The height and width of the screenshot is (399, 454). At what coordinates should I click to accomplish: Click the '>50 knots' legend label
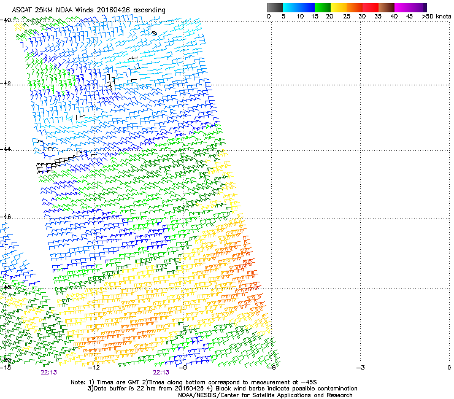436,17
